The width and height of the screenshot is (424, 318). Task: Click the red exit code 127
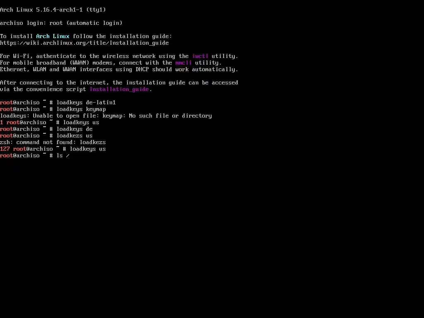pos(5,149)
